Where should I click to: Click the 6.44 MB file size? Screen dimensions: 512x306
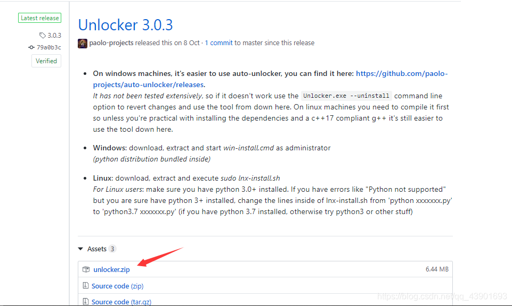pyautogui.click(x=437, y=269)
